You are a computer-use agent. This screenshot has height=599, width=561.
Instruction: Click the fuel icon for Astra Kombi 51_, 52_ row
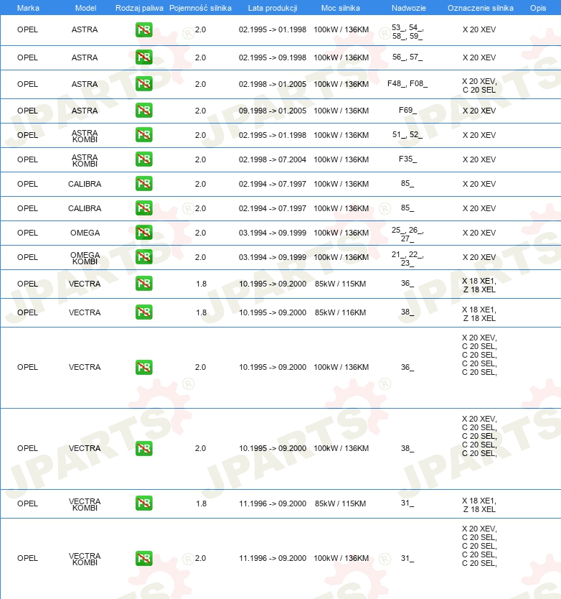click(x=144, y=135)
